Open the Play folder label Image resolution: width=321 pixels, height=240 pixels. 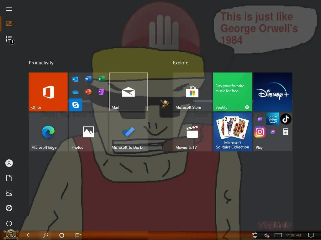coord(259,147)
